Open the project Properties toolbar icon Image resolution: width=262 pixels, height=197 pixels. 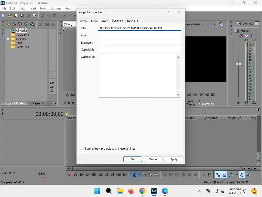click(35, 16)
